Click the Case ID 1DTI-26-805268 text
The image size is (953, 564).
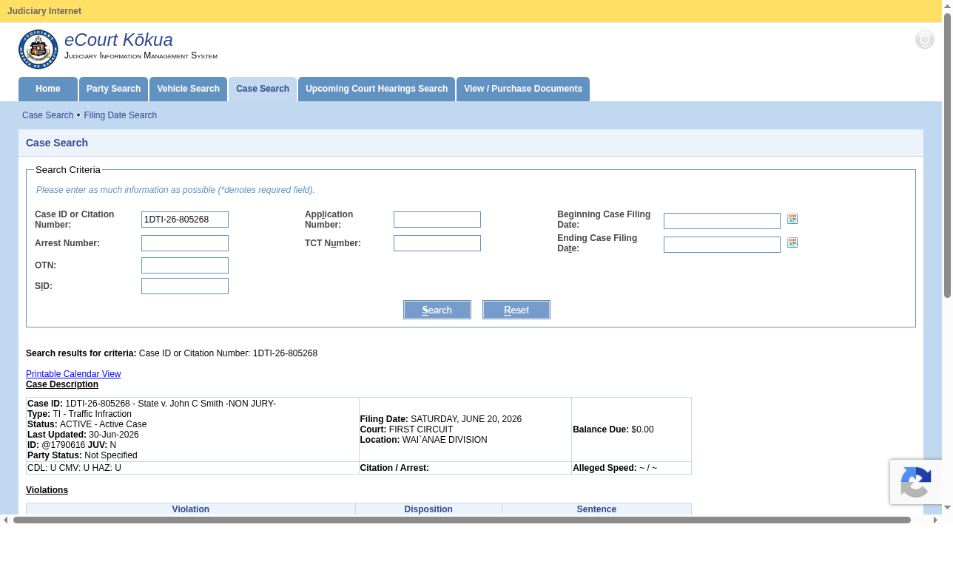click(152, 404)
